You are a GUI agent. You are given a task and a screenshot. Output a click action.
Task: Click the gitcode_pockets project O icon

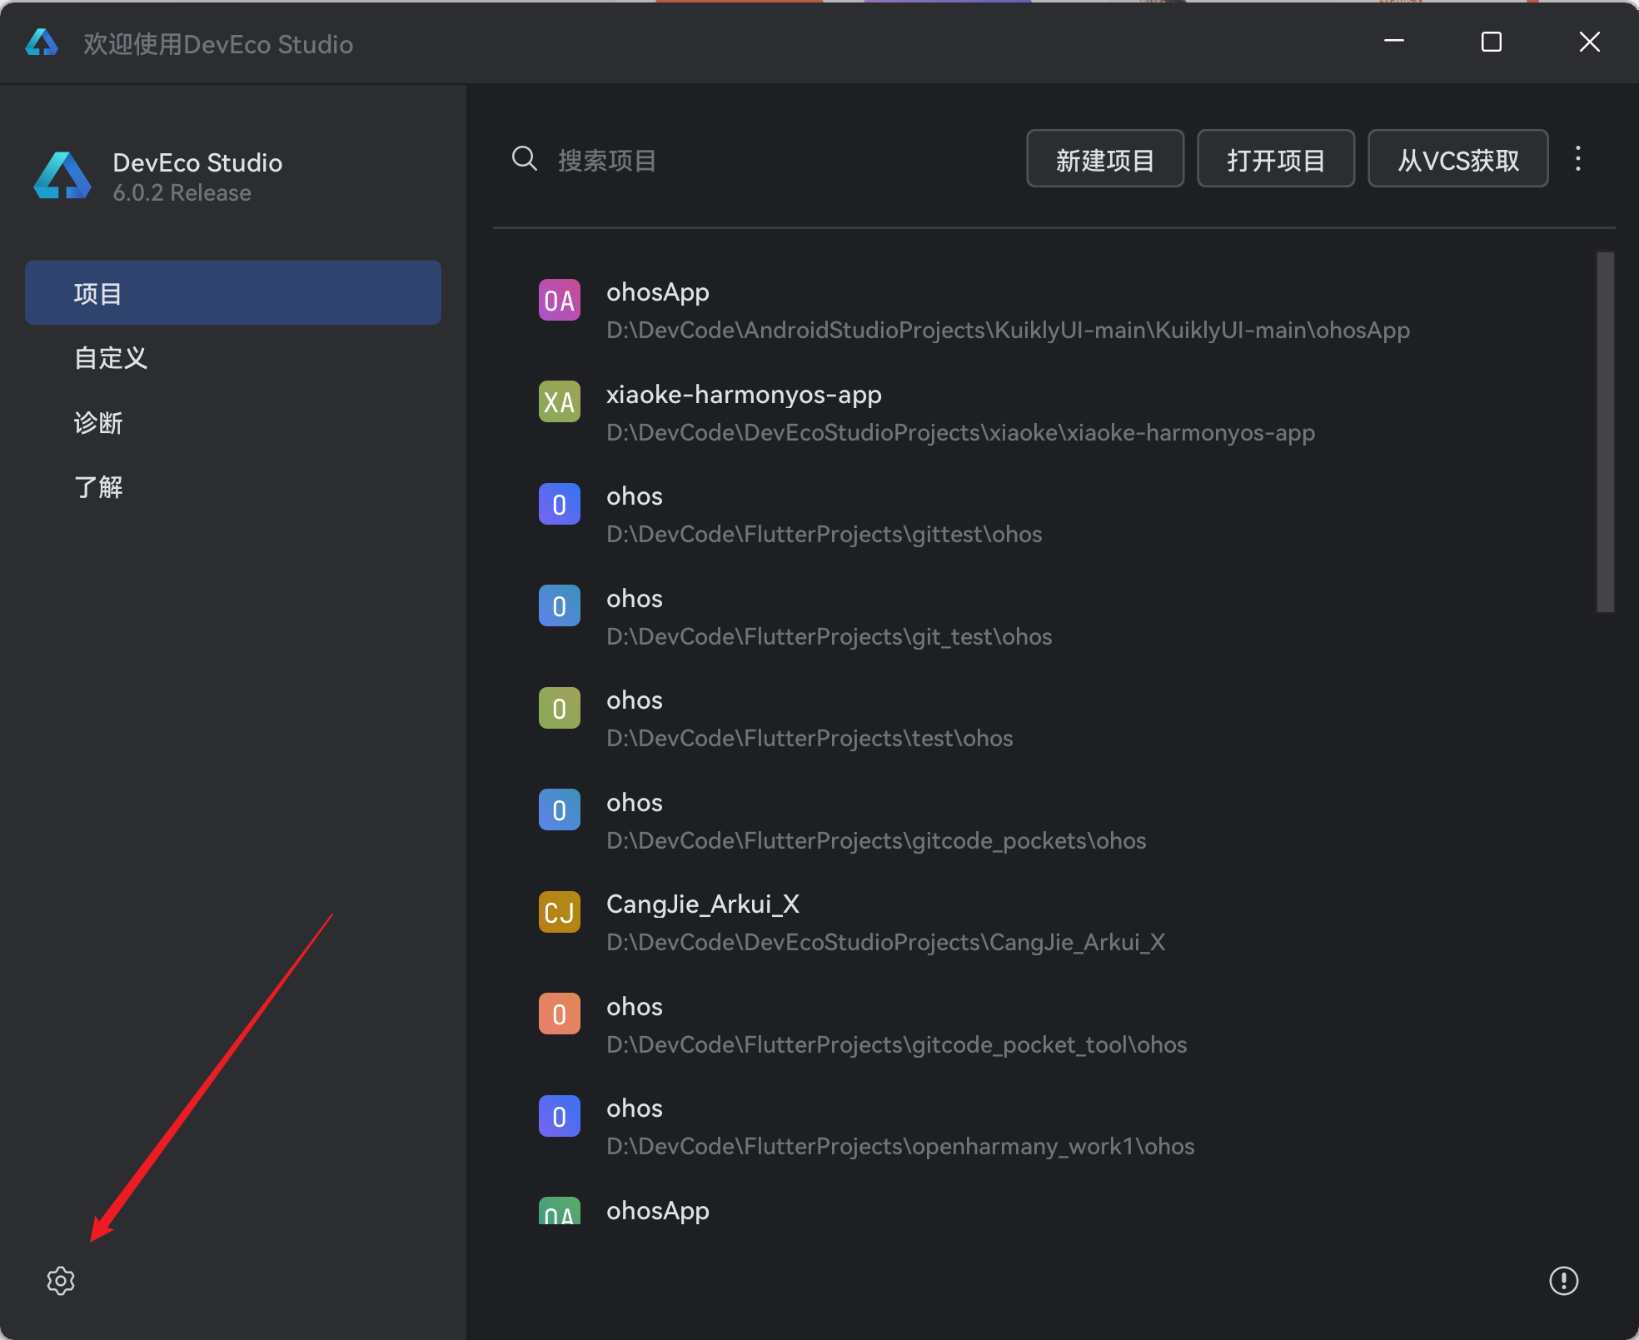(x=560, y=810)
